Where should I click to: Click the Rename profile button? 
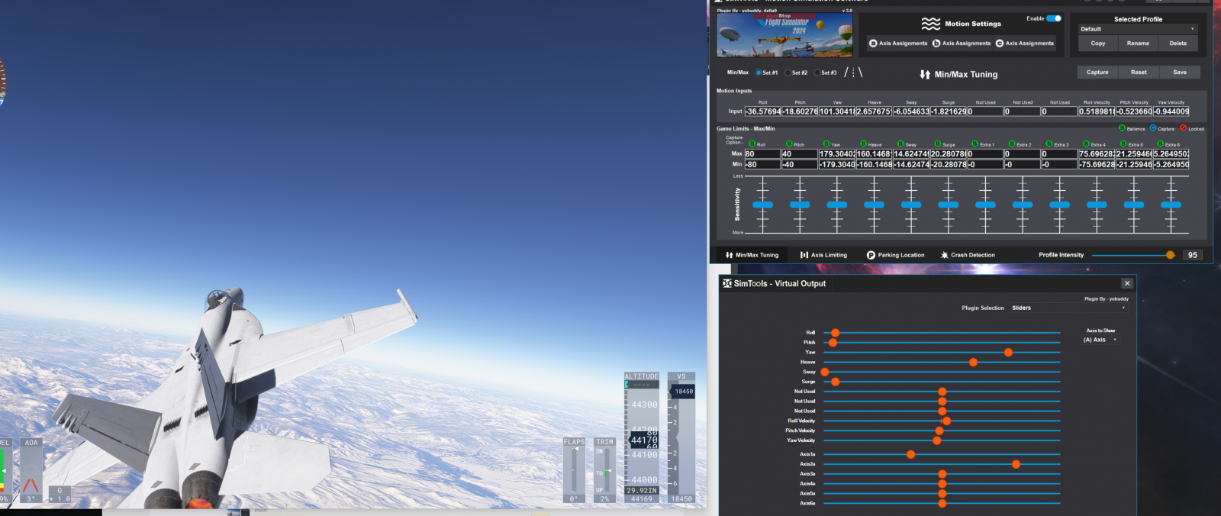click(1138, 44)
